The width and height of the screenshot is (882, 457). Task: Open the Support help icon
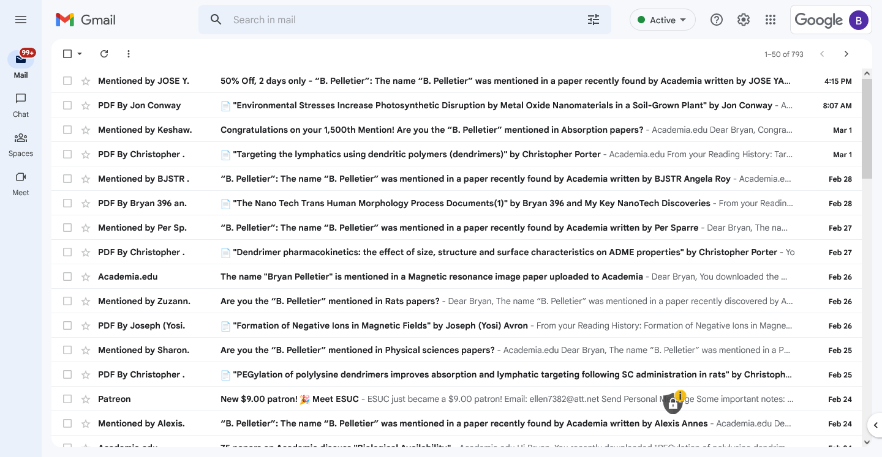pos(716,20)
